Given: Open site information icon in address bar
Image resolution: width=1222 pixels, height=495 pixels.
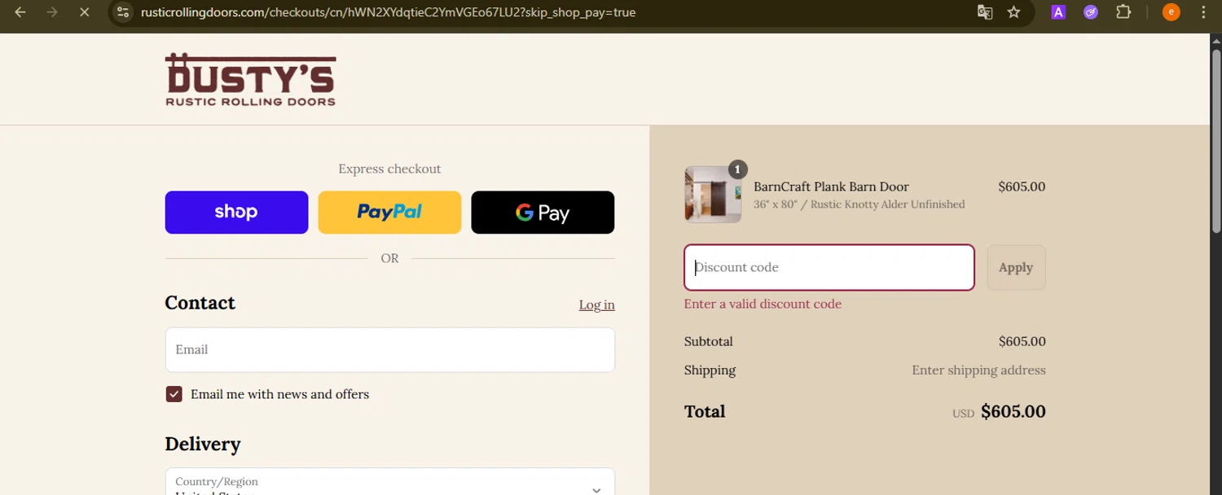Looking at the screenshot, I should pos(123,12).
